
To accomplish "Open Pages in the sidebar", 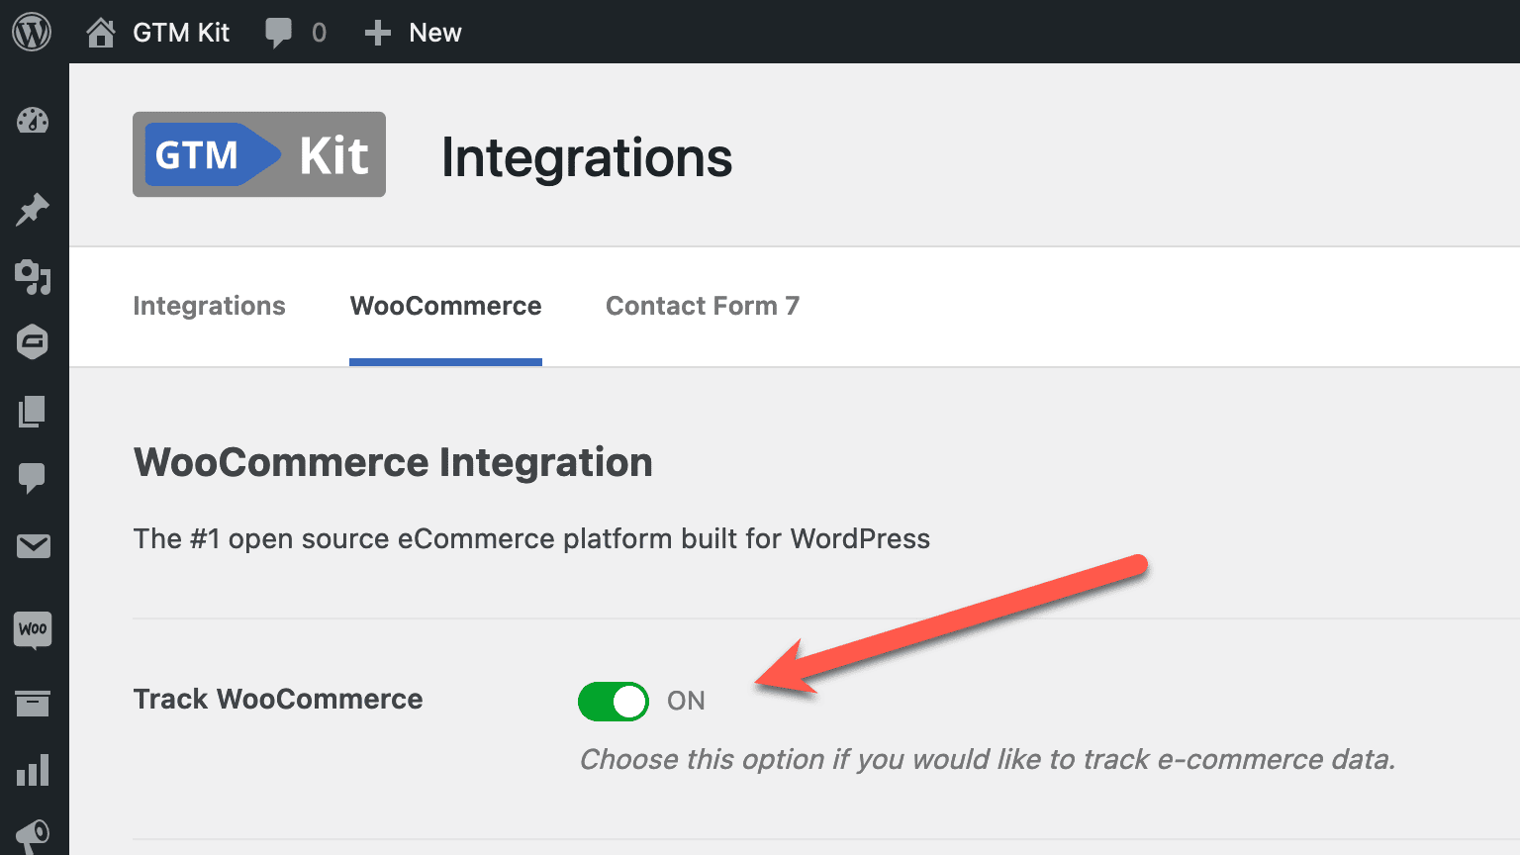I will click(33, 411).
